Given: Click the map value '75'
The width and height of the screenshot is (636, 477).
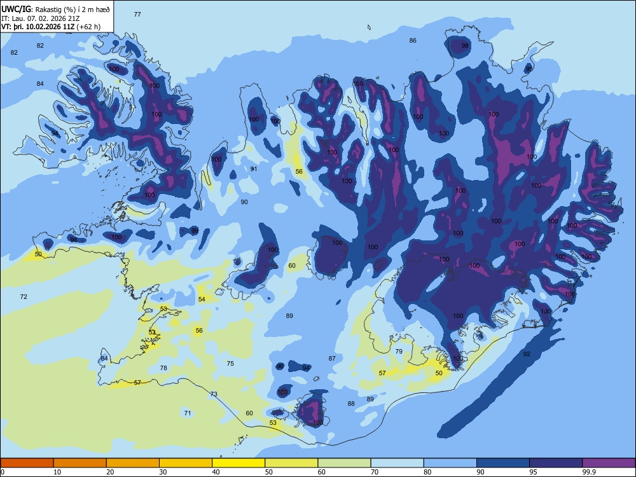Looking at the screenshot, I should pyautogui.click(x=230, y=363).
